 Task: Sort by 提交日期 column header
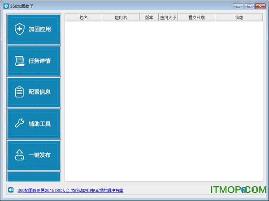point(196,17)
